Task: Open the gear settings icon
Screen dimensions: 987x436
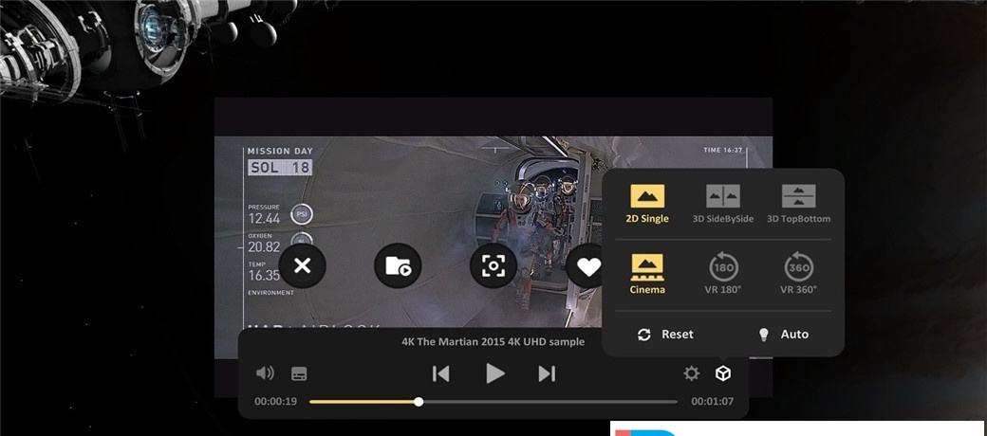Action: (x=691, y=373)
